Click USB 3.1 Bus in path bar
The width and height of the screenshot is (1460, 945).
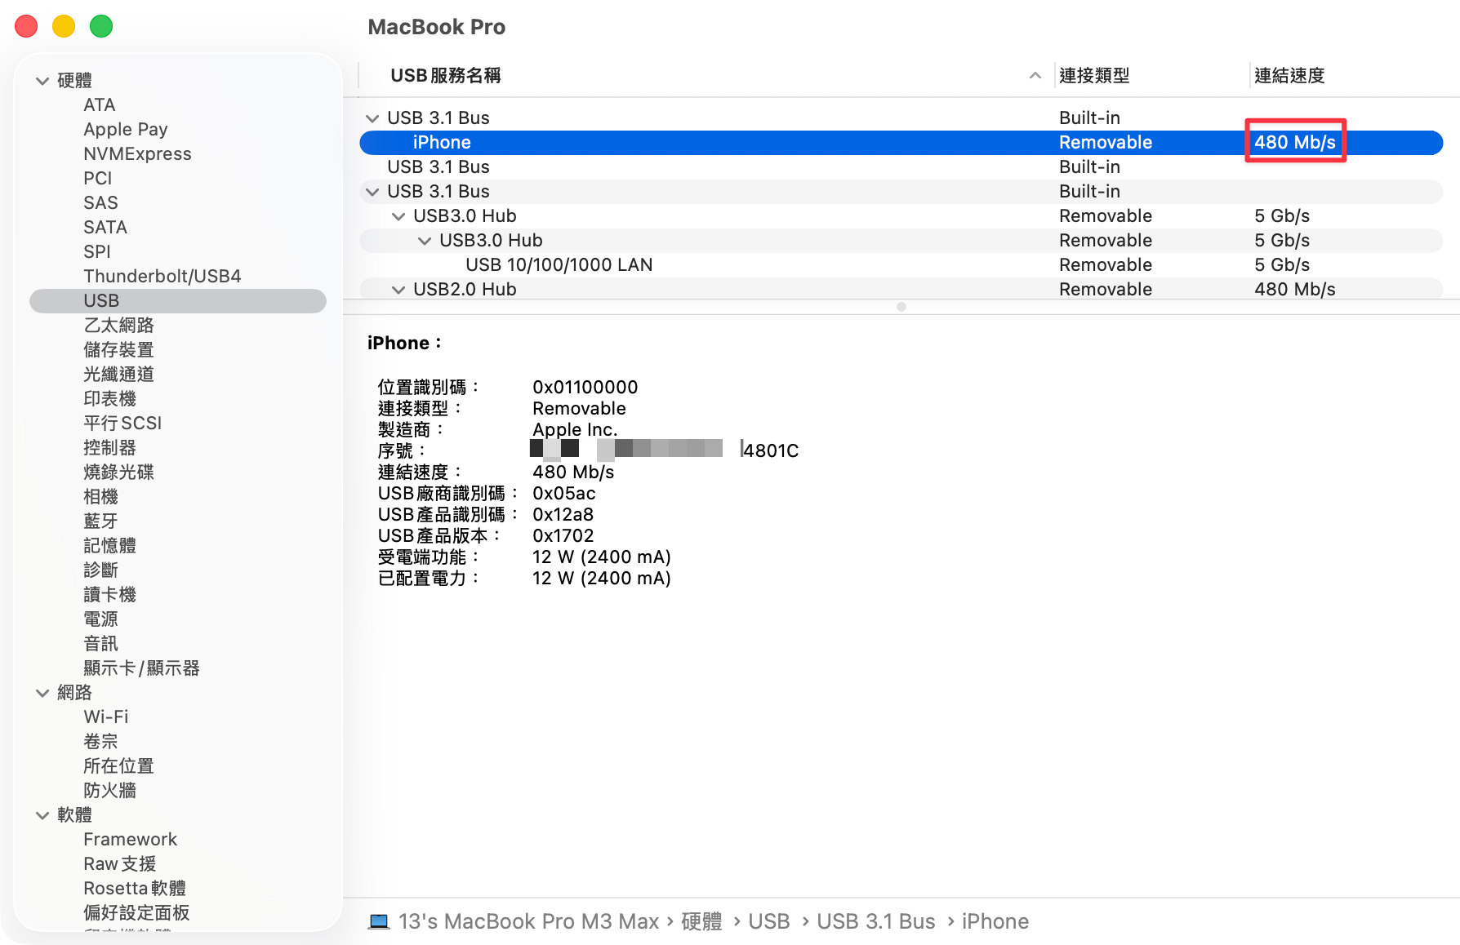click(876, 921)
